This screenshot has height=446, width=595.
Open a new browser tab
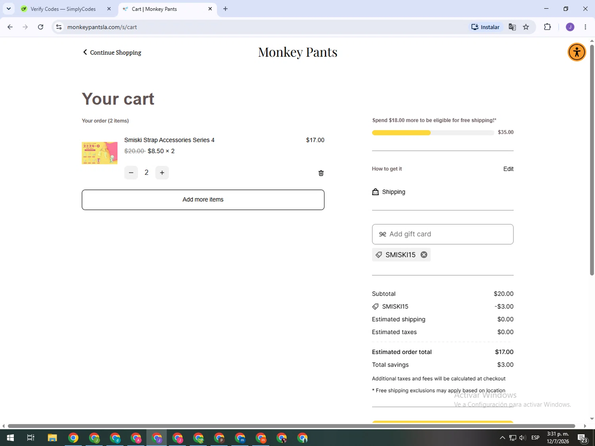[225, 9]
